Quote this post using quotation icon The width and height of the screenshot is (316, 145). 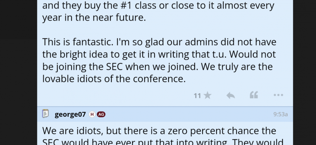point(254,95)
